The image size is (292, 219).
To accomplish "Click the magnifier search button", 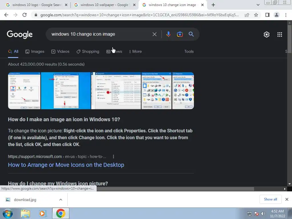I will [x=191, y=34].
